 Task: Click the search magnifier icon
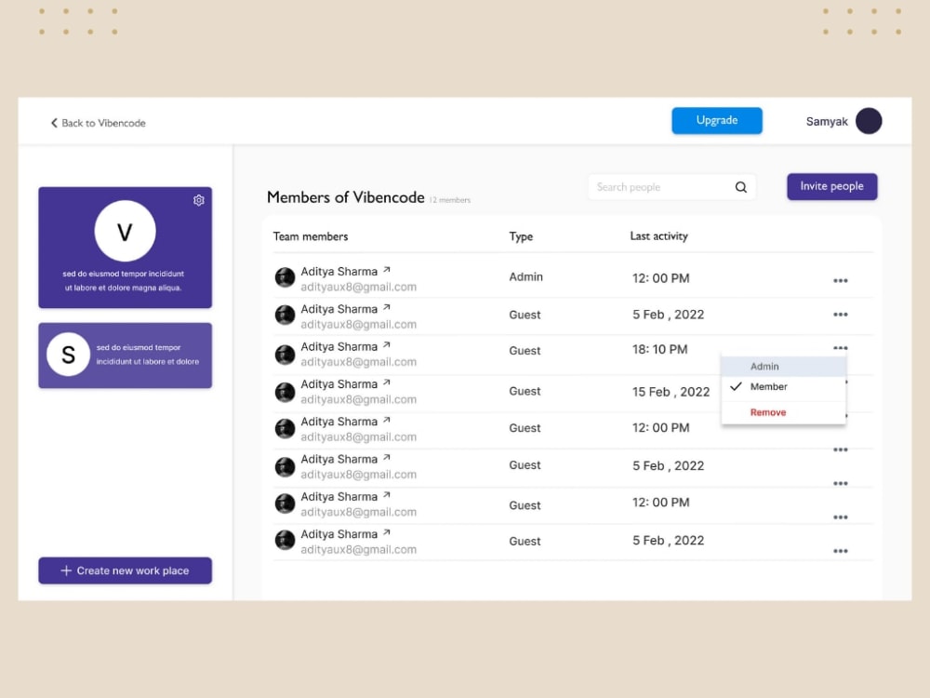click(741, 188)
